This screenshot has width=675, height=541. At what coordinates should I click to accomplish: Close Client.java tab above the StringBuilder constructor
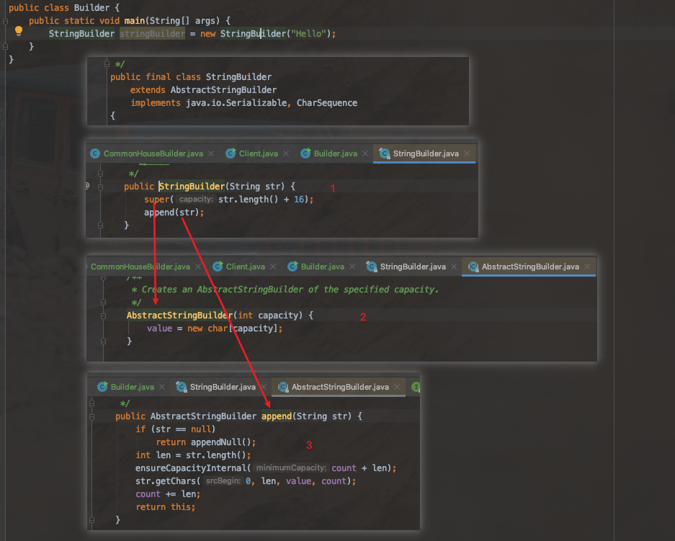(286, 153)
